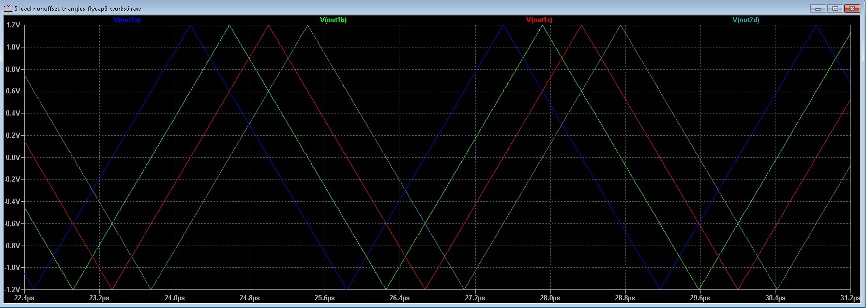Viewport: 866px width, 308px height.
Task: Click the 25.6µs time axis label
Action: coord(324,298)
